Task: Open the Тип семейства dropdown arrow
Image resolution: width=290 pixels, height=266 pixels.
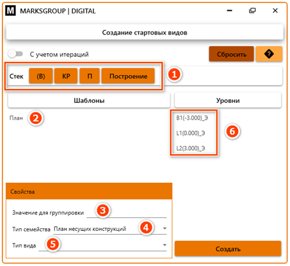Action: (165, 228)
